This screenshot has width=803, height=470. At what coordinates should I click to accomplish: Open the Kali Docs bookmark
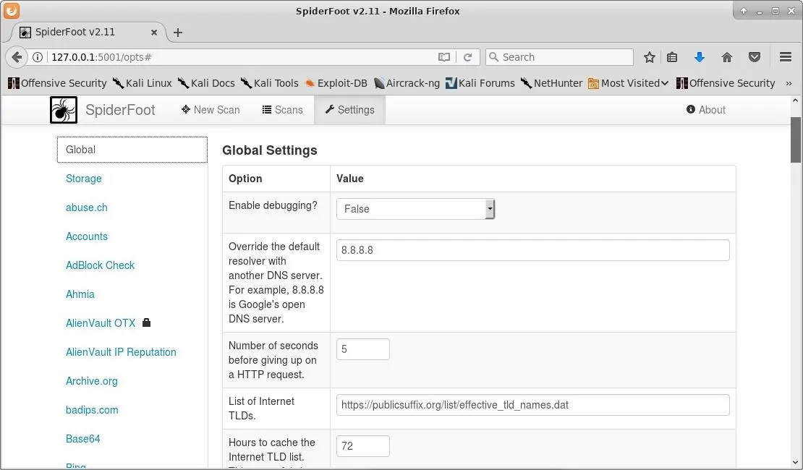(206, 83)
